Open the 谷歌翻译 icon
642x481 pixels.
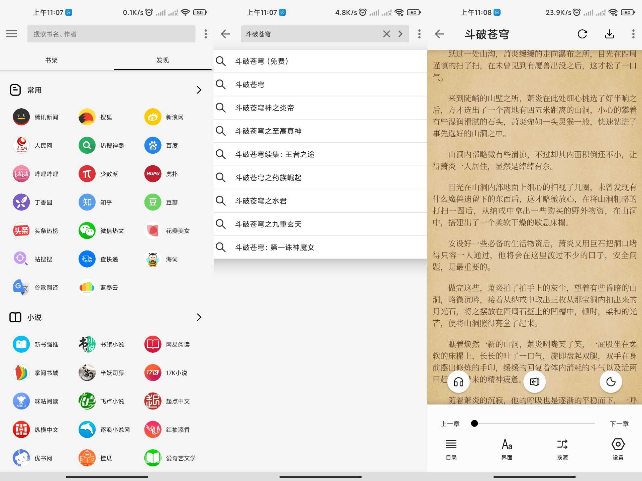point(21,288)
